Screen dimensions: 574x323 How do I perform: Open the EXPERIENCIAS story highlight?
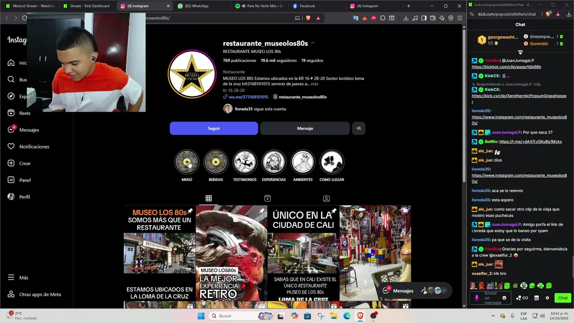274,162
